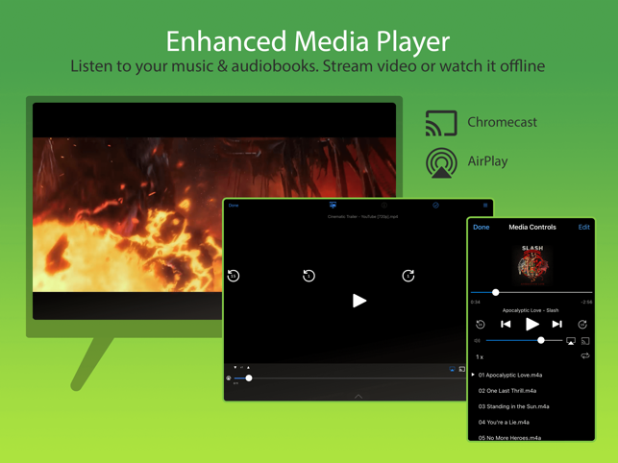Click the Apocalyptic Love - Slash track title
Viewport: 618px width, 463px height.
pos(531,310)
